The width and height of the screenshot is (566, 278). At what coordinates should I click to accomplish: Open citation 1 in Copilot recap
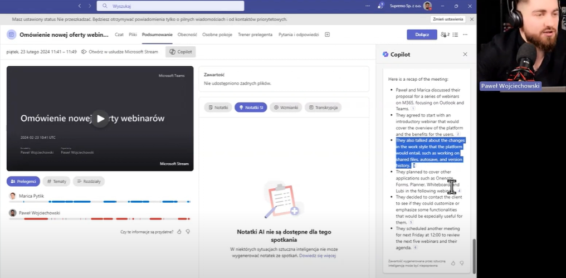coord(413,109)
